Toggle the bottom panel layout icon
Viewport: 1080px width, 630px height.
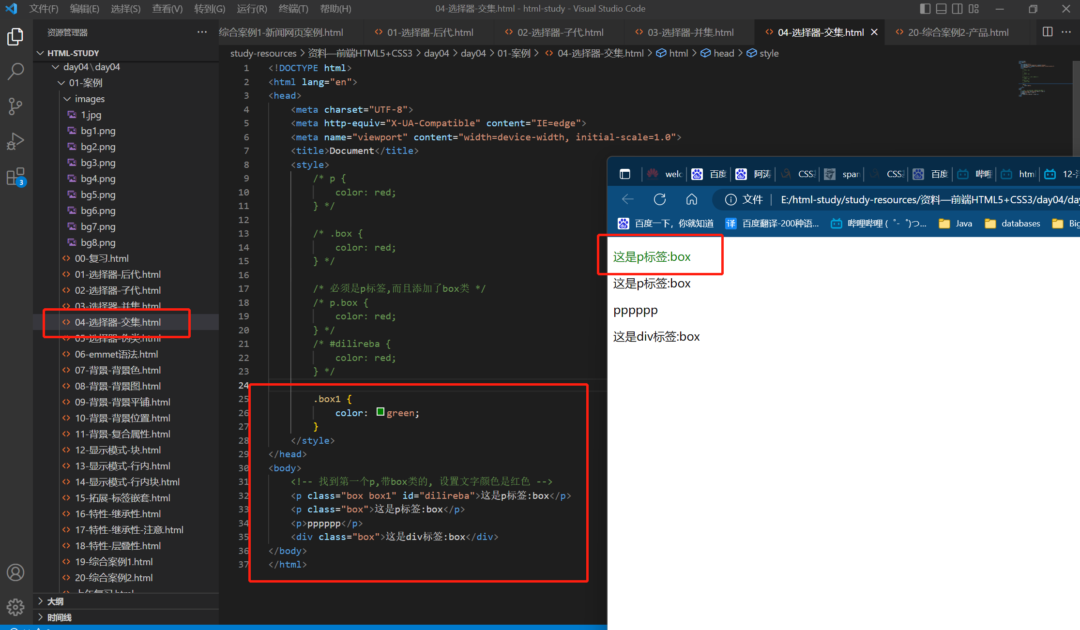[x=941, y=9]
